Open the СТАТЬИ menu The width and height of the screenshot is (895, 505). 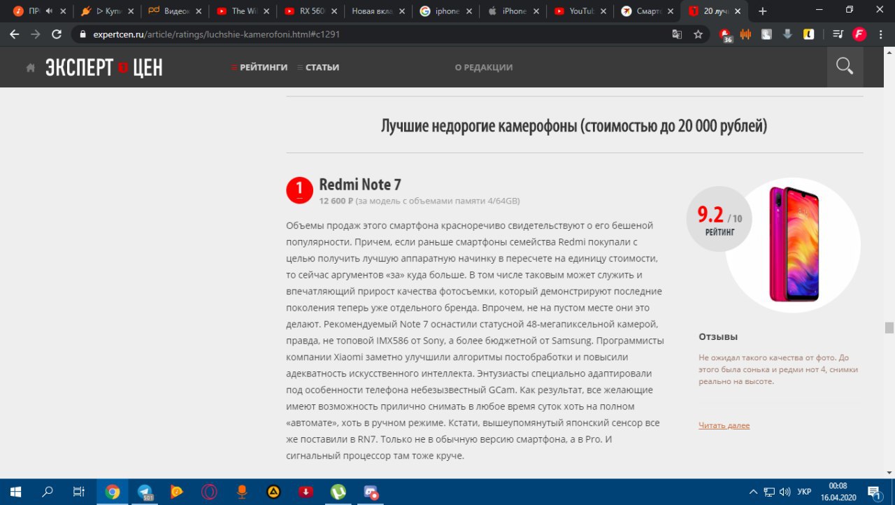(318, 67)
